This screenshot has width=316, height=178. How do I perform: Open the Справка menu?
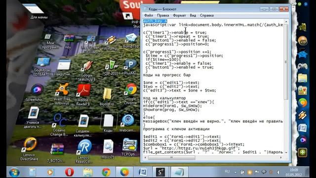click(x=206, y=15)
